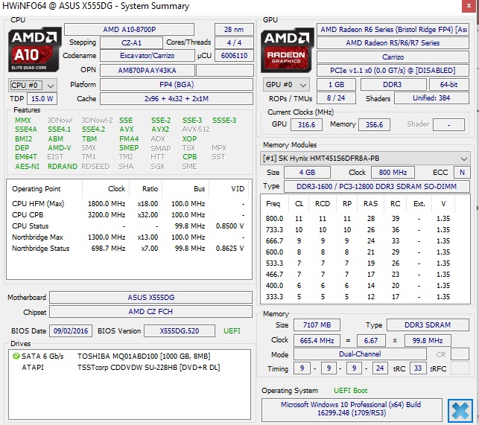479x425 pixels.
Task: Click the AVX2 feature label
Action: (x=160, y=130)
